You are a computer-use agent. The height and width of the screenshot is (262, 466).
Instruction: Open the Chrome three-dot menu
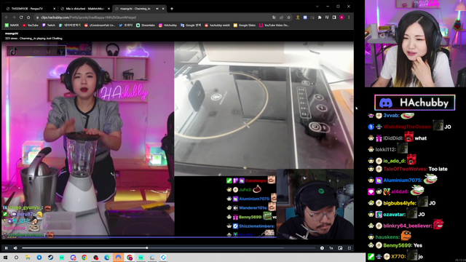(349, 17)
